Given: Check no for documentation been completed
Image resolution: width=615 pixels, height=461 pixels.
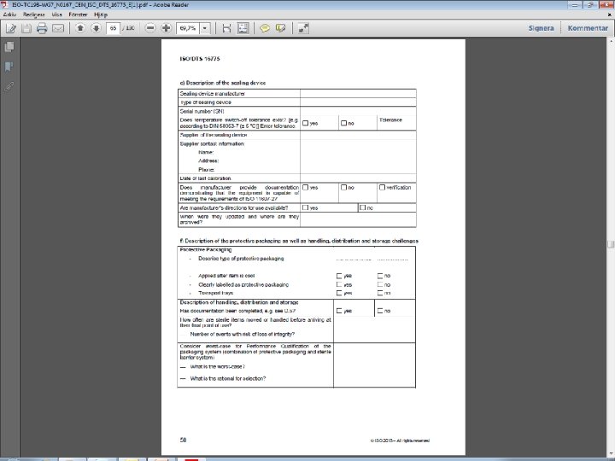Looking at the screenshot, I should click(380, 311).
